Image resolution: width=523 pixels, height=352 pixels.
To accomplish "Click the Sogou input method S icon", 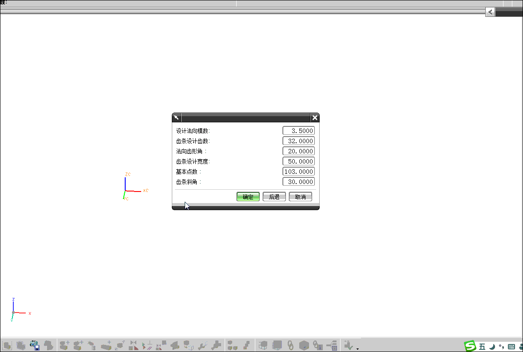I will tap(470, 346).
